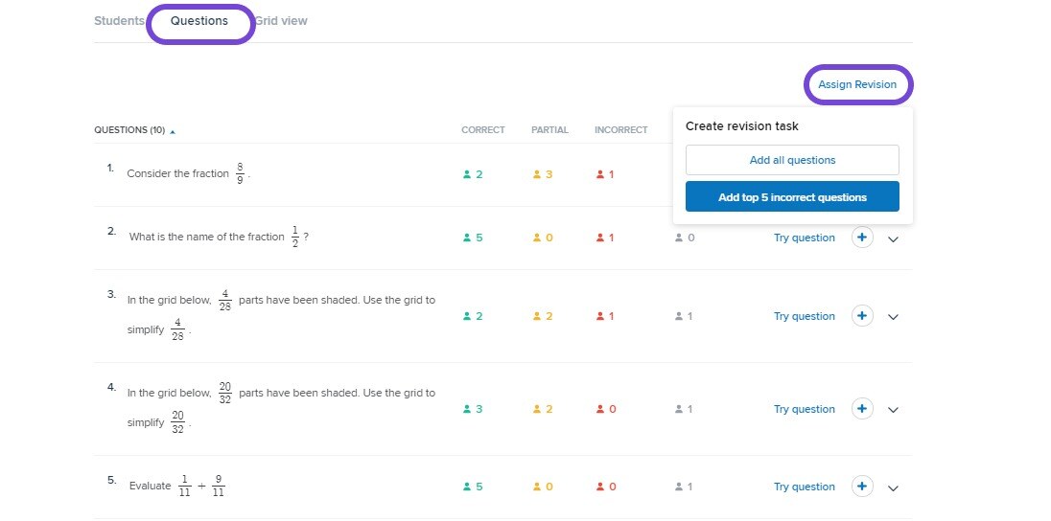Click incorrect count icon for question 3
The width and height of the screenshot is (1051, 521).
(600, 316)
